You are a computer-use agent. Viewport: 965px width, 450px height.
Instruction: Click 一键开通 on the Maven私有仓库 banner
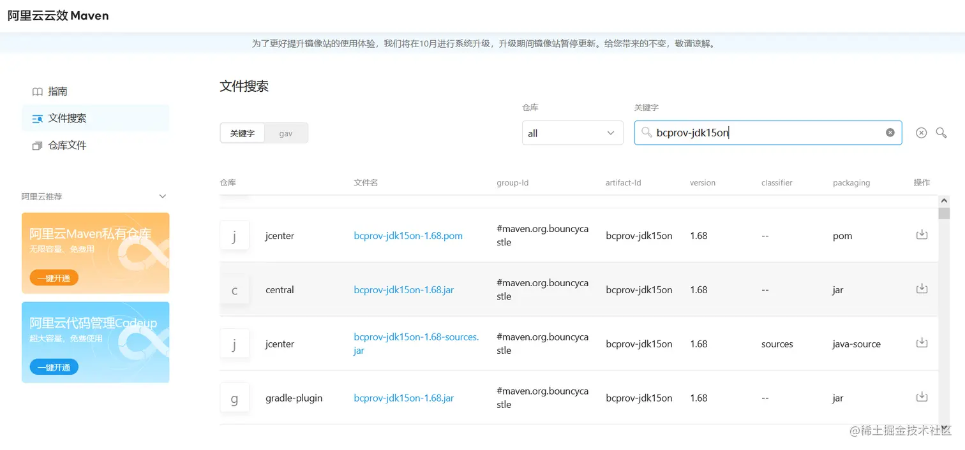point(54,278)
